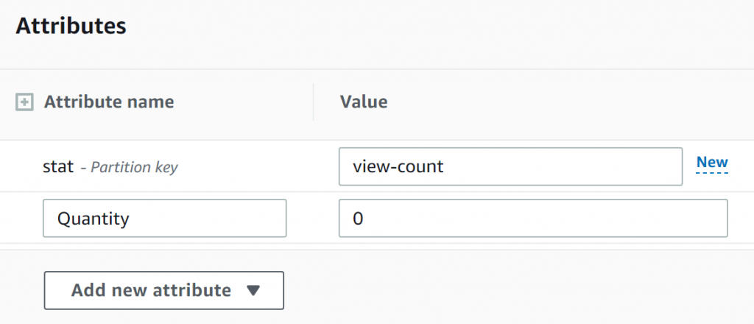Click the downward triangle icon on the button
Image resolution: width=754 pixels, height=324 pixels.
pyautogui.click(x=253, y=291)
